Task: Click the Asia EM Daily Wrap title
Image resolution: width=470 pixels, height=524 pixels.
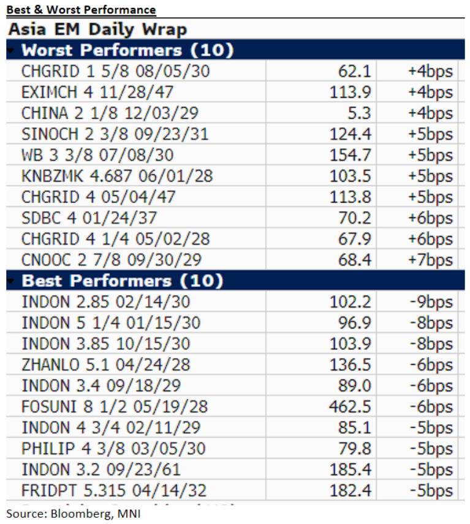Action: tap(97, 29)
